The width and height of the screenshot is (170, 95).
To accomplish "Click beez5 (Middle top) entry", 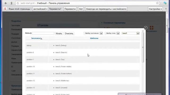I will click(62, 80).
